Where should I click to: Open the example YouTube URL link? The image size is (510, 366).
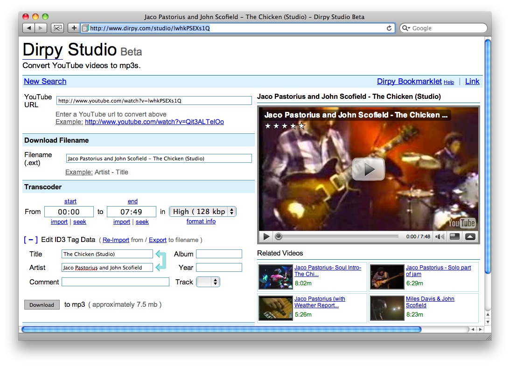click(x=154, y=122)
